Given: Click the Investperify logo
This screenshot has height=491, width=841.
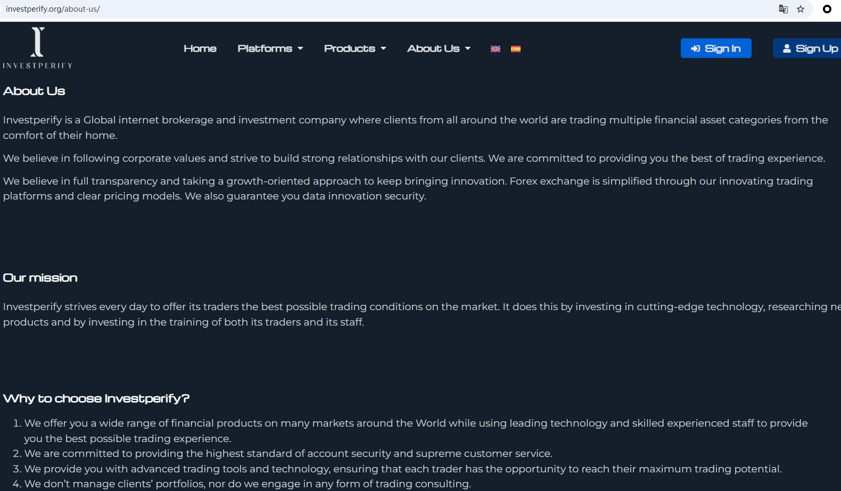Looking at the screenshot, I should (37, 48).
